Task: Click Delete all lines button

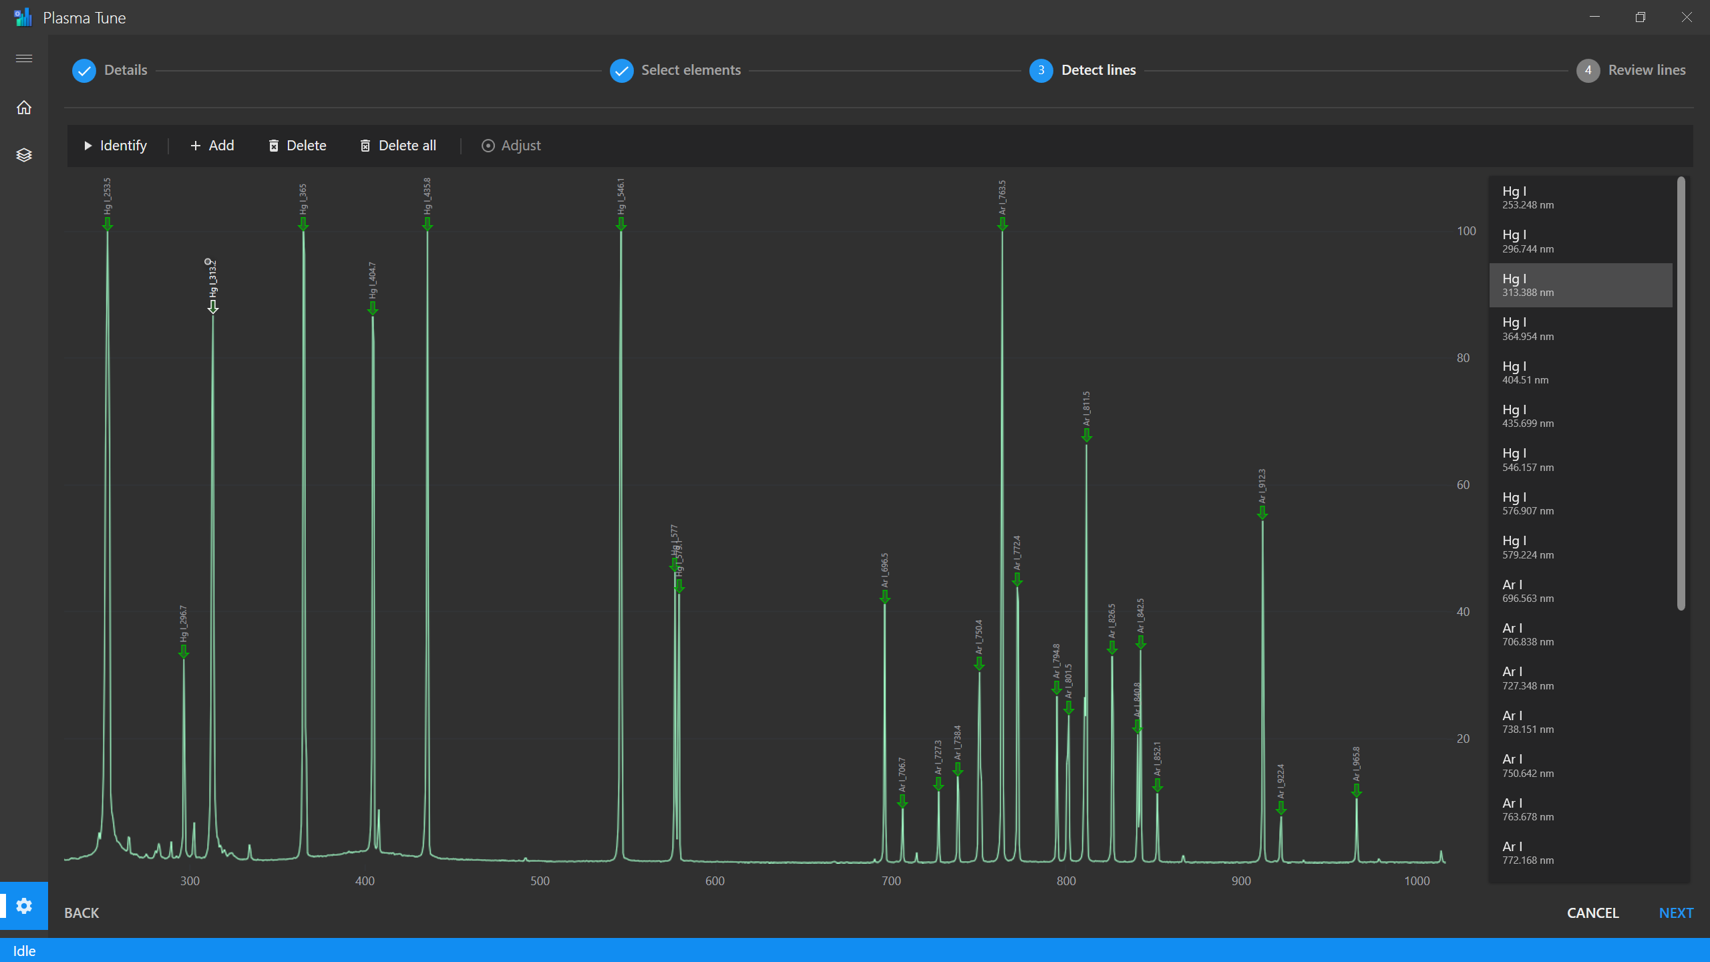Action: [398, 146]
